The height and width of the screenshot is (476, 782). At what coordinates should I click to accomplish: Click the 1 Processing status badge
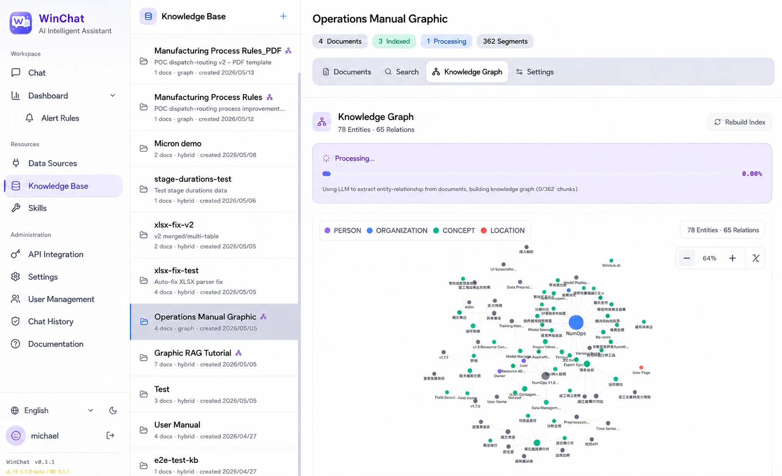click(x=446, y=41)
